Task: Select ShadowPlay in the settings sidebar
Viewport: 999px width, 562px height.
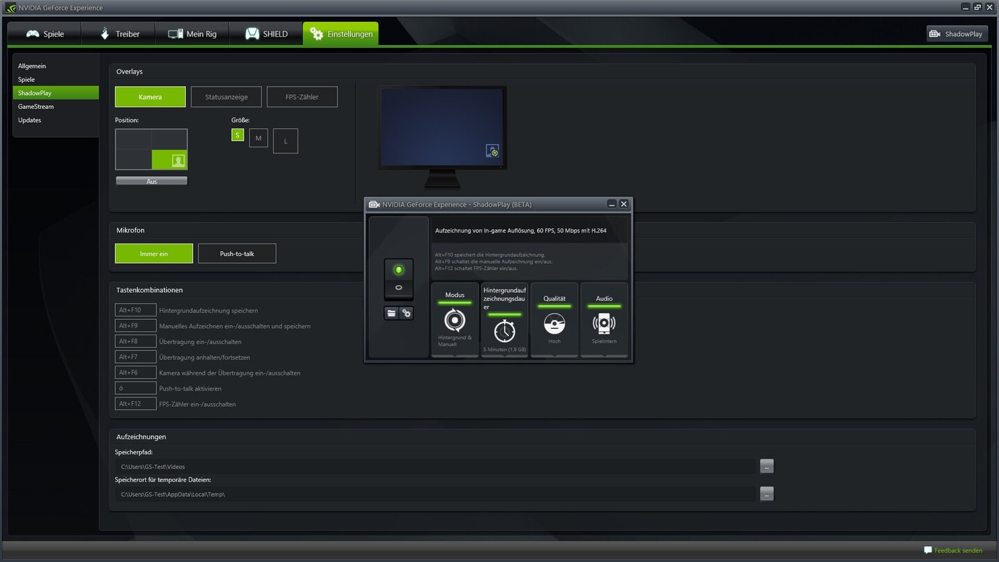Action: click(x=55, y=93)
